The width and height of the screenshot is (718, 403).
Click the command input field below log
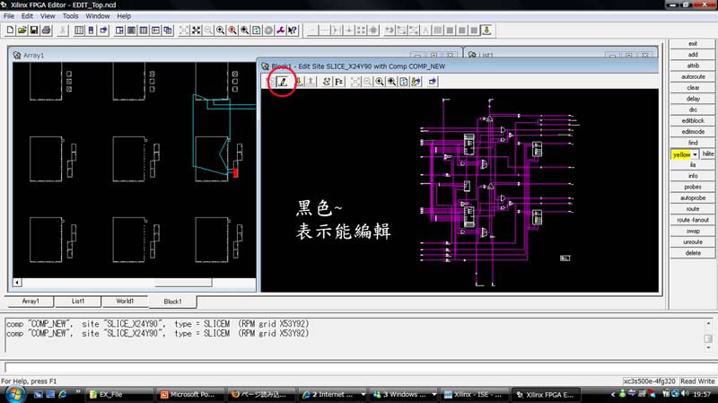(x=359, y=367)
